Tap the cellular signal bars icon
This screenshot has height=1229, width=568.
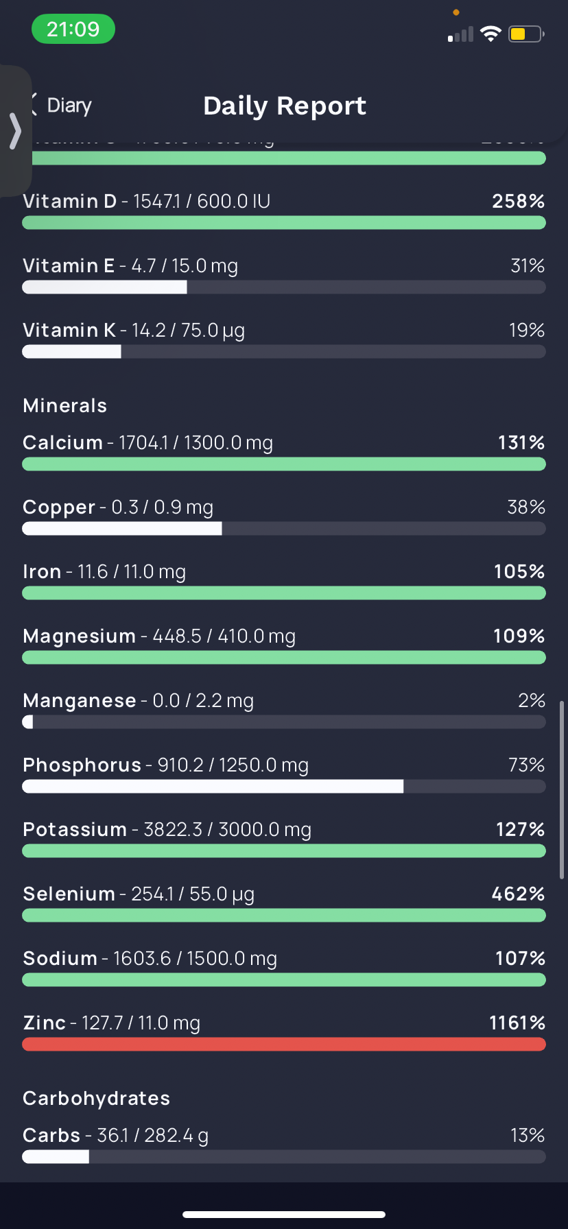point(460,34)
